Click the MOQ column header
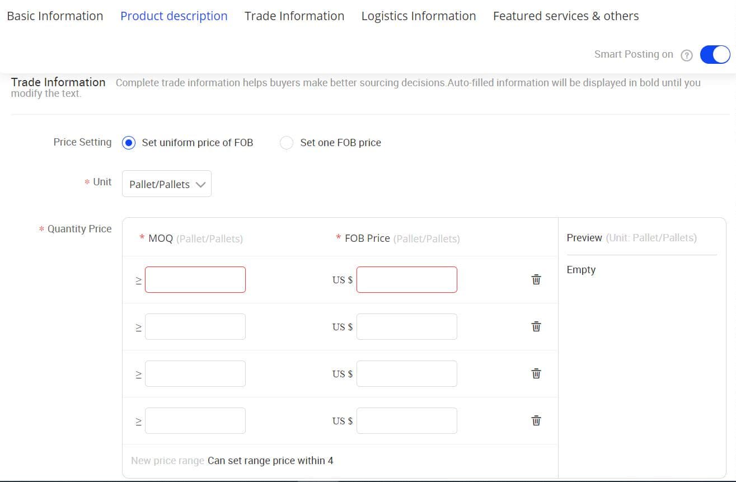This screenshot has width=736, height=482. pyautogui.click(x=161, y=238)
